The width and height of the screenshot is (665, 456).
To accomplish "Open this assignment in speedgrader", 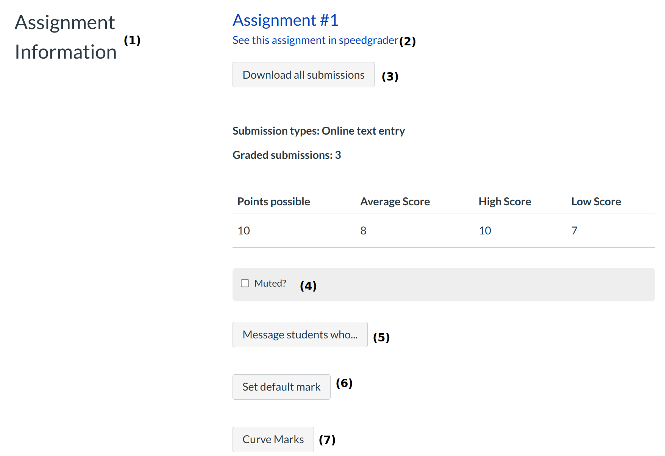I will (315, 40).
